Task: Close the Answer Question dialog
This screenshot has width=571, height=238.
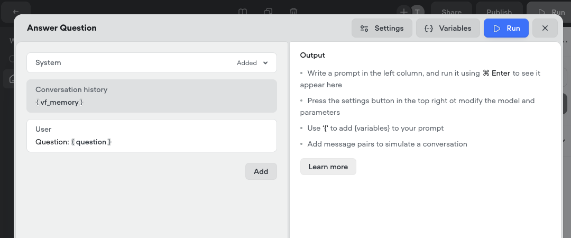Action: point(545,28)
